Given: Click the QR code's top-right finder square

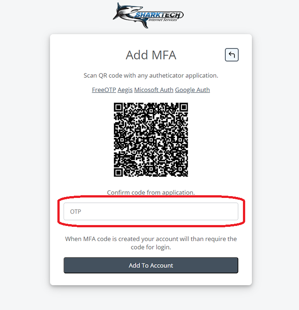Looking at the screenshot, I should (184, 107).
